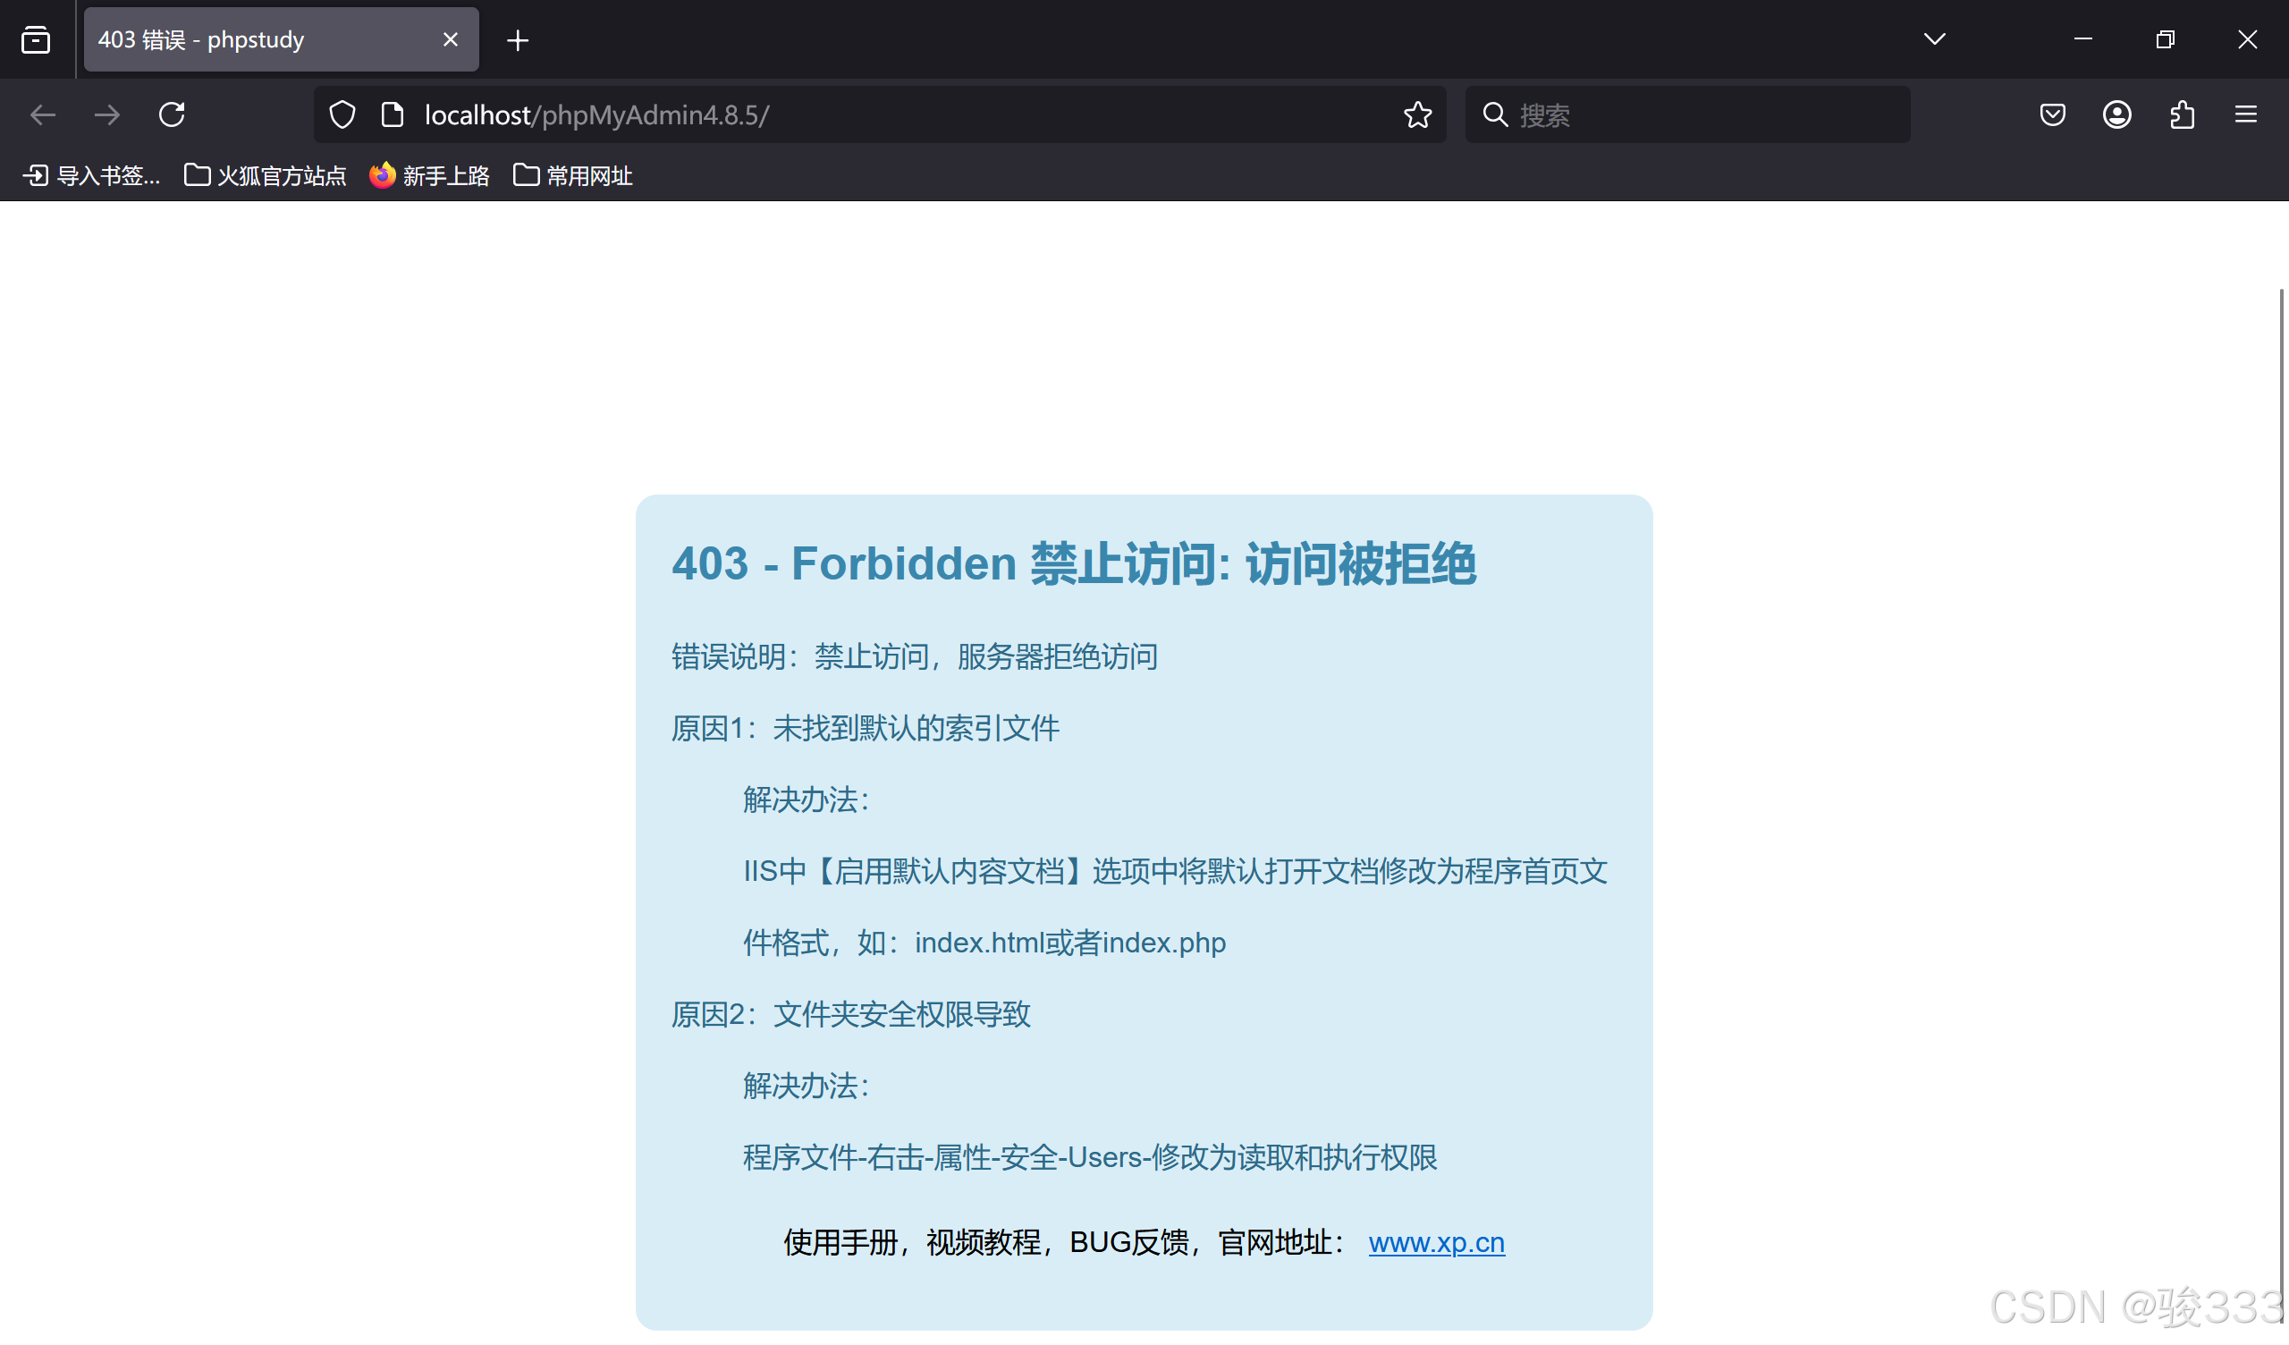Screen dimensions: 2289x1345
Task: Click the site information icon in address bar
Action: tap(393, 114)
